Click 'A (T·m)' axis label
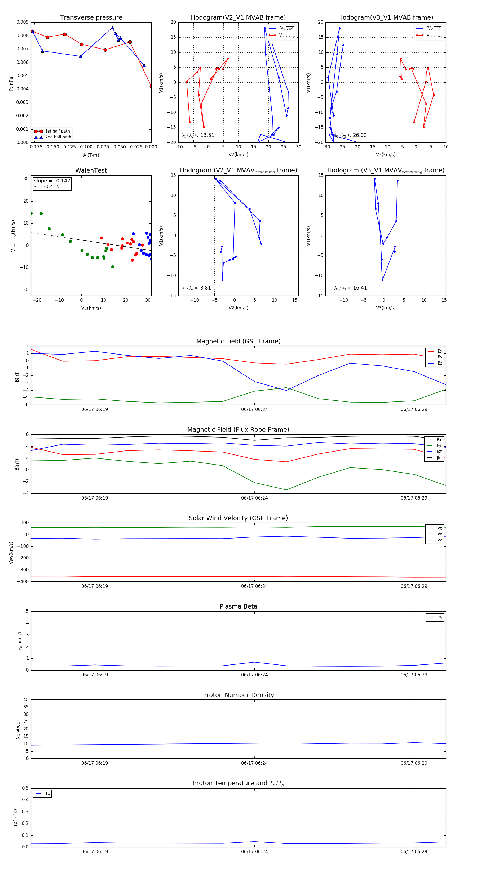This screenshot has width=477, height=875. click(91, 155)
